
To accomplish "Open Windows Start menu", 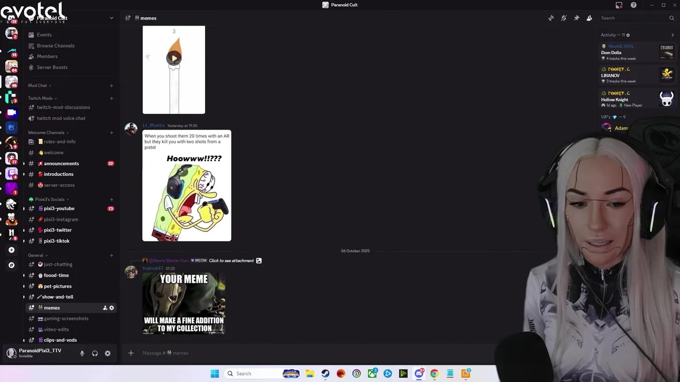I will point(215,374).
